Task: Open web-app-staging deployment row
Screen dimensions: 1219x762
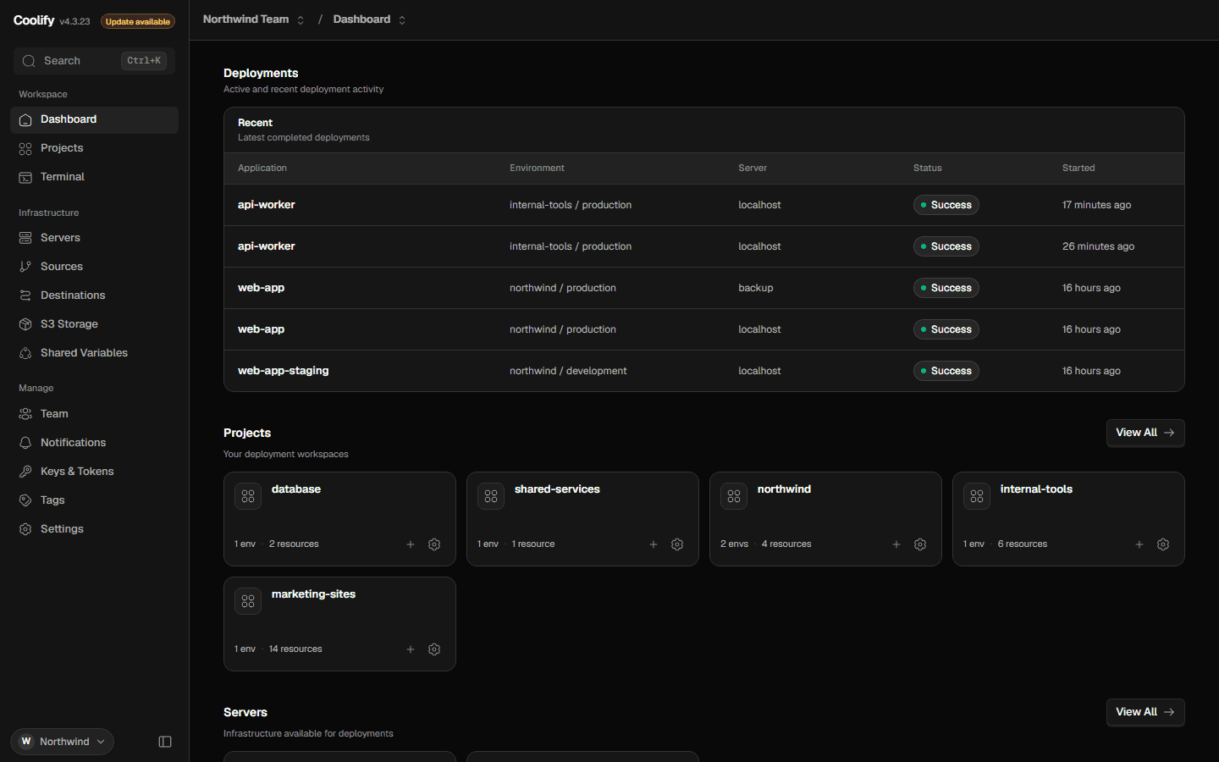Action: click(x=703, y=371)
